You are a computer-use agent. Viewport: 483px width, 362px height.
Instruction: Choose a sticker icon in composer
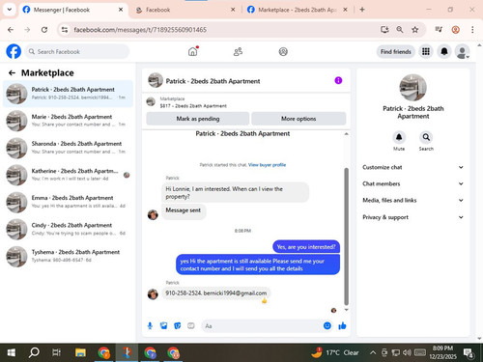pyautogui.click(x=178, y=326)
